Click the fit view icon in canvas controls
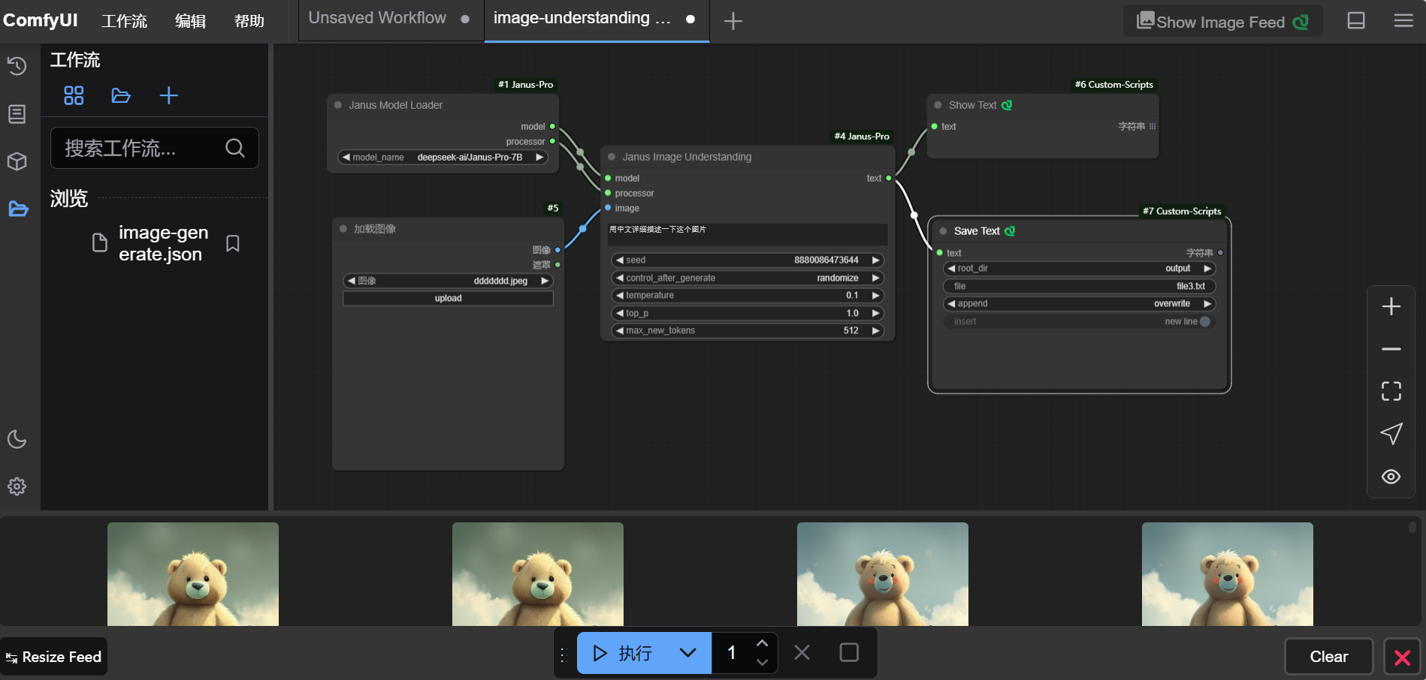1426x680 pixels. pos(1391,391)
